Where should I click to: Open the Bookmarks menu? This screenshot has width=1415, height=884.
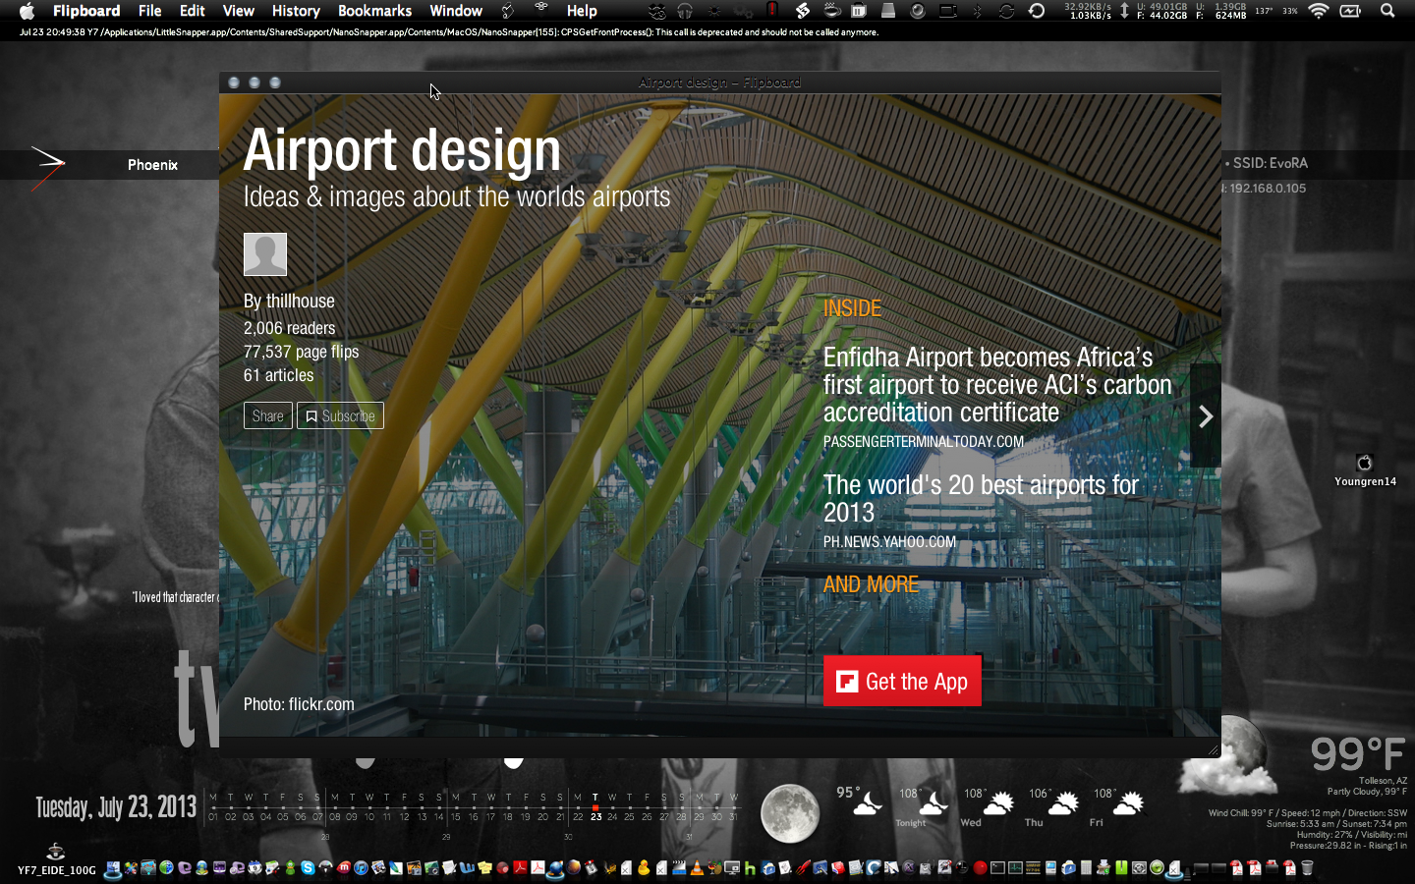click(374, 11)
